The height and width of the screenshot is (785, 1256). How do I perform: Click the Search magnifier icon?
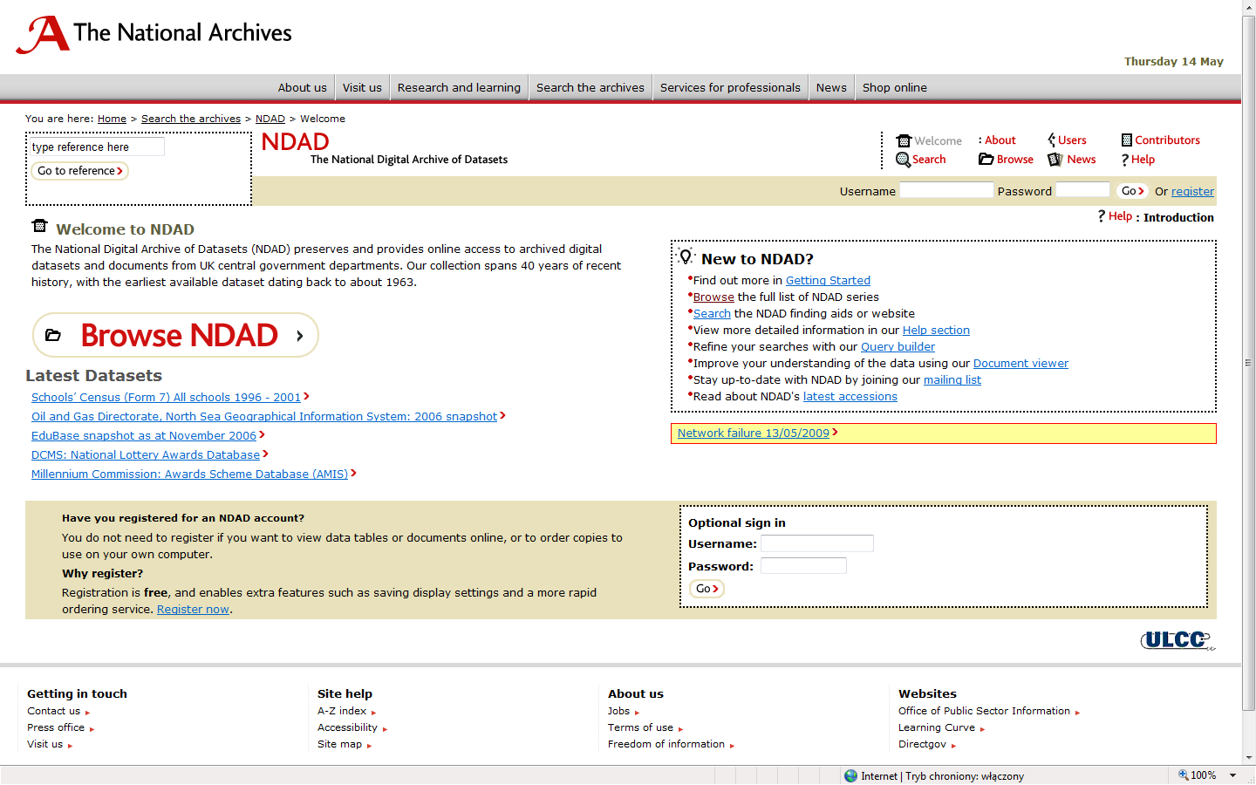pos(903,160)
